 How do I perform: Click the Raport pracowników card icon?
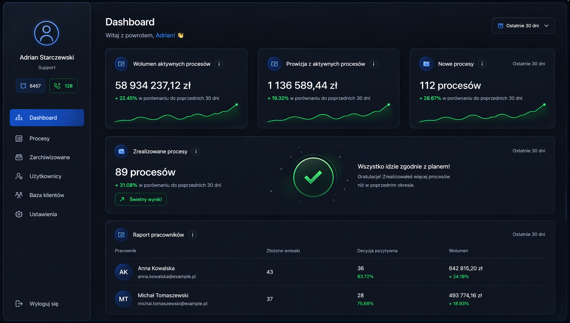point(121,235)
